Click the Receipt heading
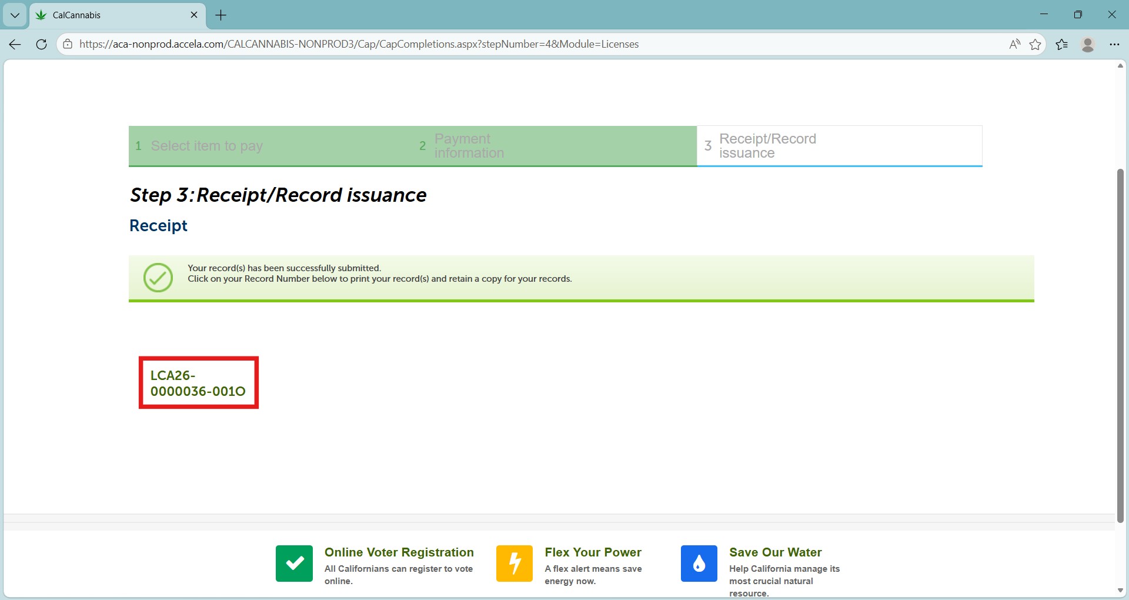The width and height of the screenshot is (1129, 600). tap(158, 226)
